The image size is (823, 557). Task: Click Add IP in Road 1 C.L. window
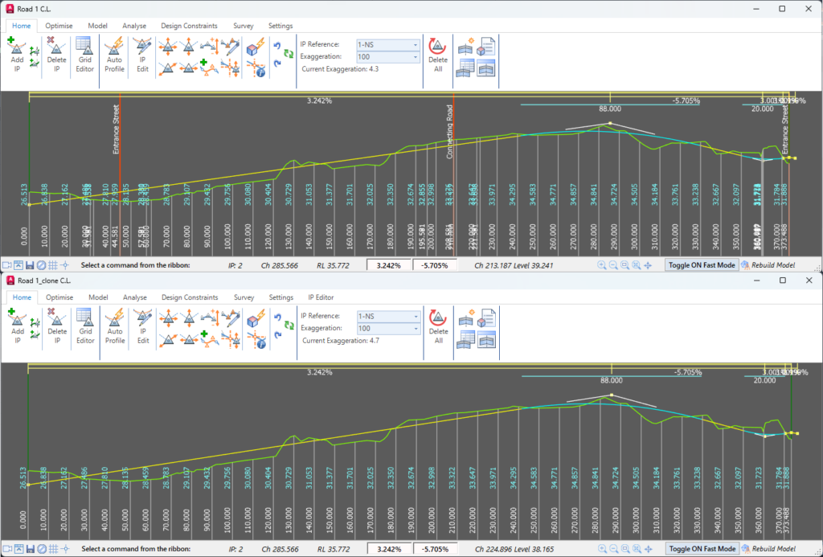(x=17, y=55)
